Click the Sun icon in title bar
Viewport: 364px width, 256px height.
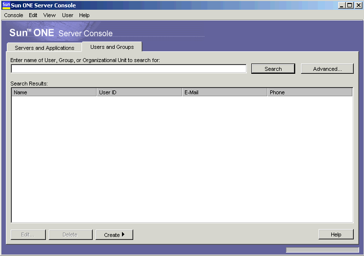click(6, 5)
